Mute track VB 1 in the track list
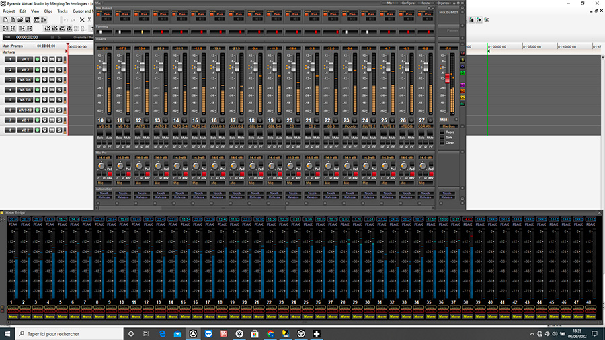Screen dimensions: 605x340 52,120
